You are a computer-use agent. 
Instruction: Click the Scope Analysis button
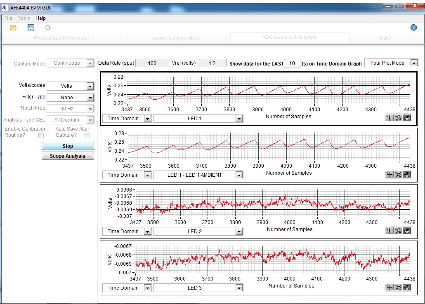coord(68,156)
